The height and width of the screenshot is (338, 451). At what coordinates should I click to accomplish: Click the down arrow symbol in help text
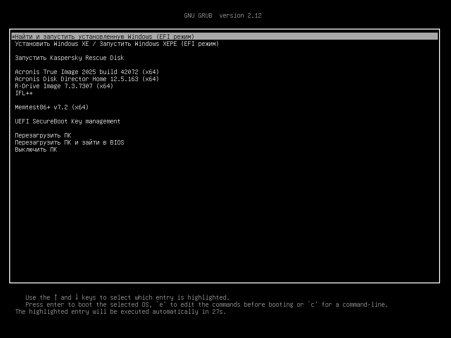tap(77, 297)
